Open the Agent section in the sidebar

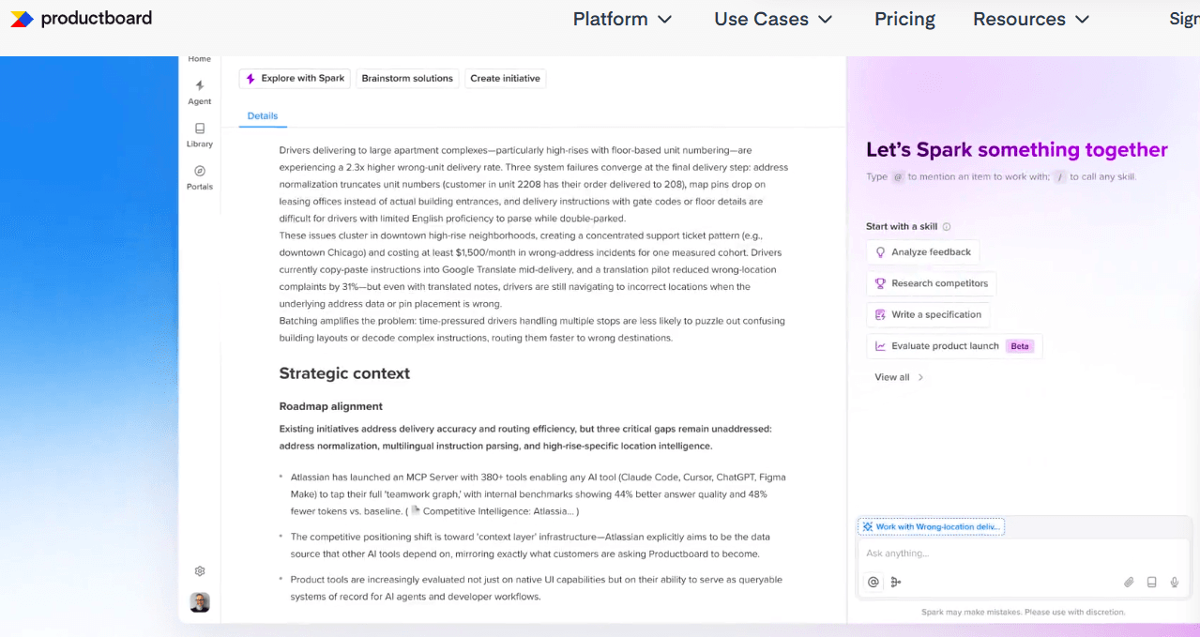200,92
